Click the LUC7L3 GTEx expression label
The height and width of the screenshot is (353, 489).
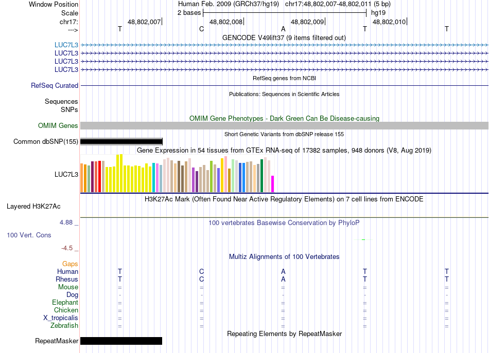(66, 174)
